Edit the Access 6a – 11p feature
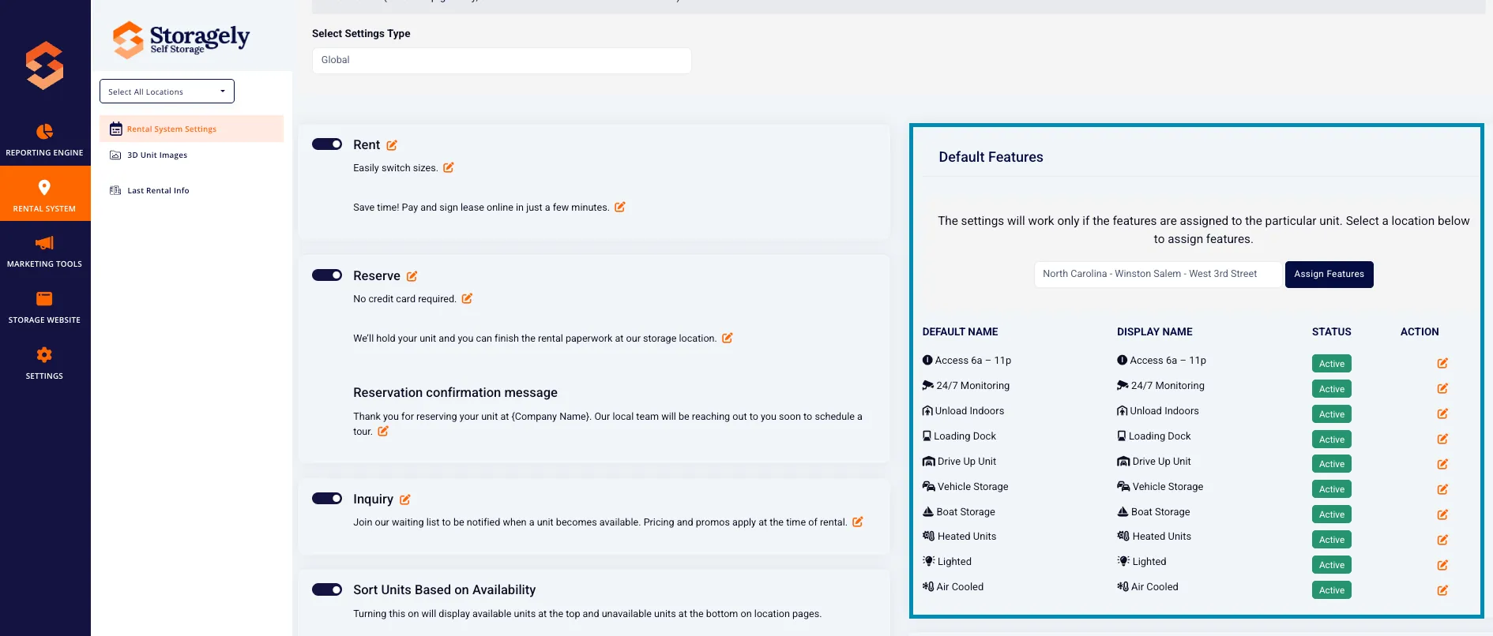The image size is (1493, 636). click(x=1442, y=363)
